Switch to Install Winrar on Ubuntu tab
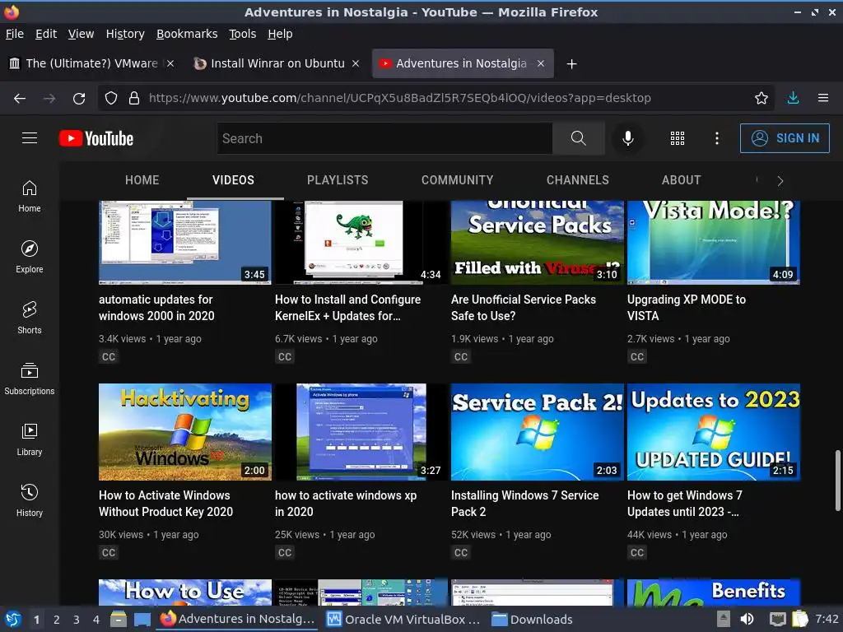 pyautogui.click(x=277, y=63)
